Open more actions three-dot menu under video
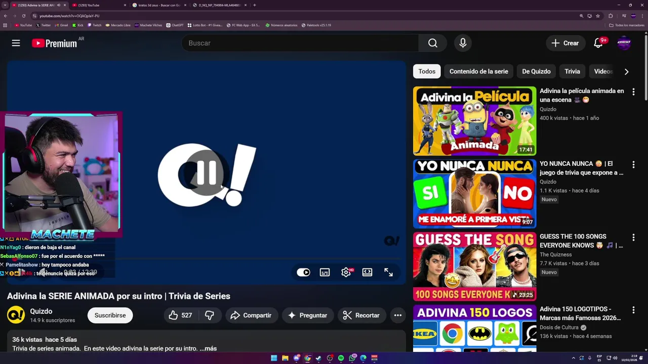The image size is (648, 364). 398,315
